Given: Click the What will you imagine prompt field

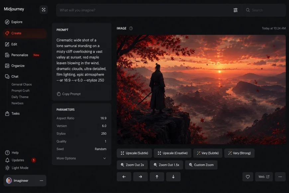Looking at the screenshot, I should (145, 10).
